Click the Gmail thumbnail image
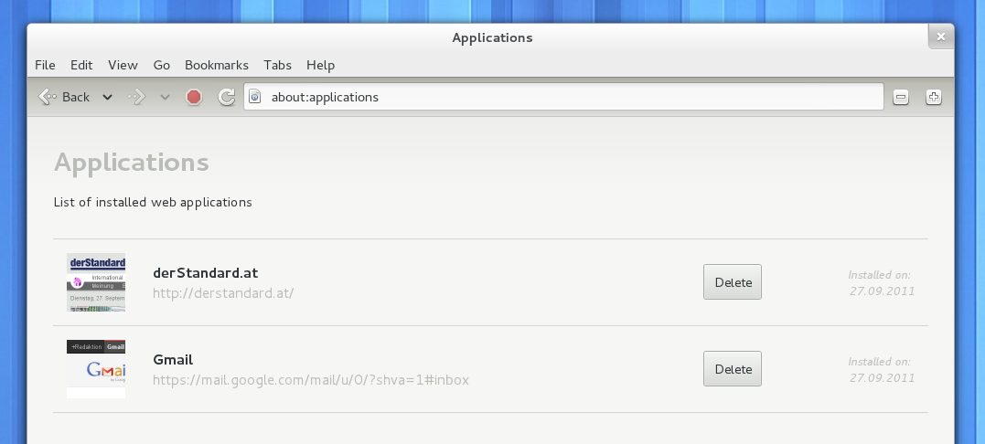The width and height of the screenshot is (985, 444). click(x=96, y=369)
